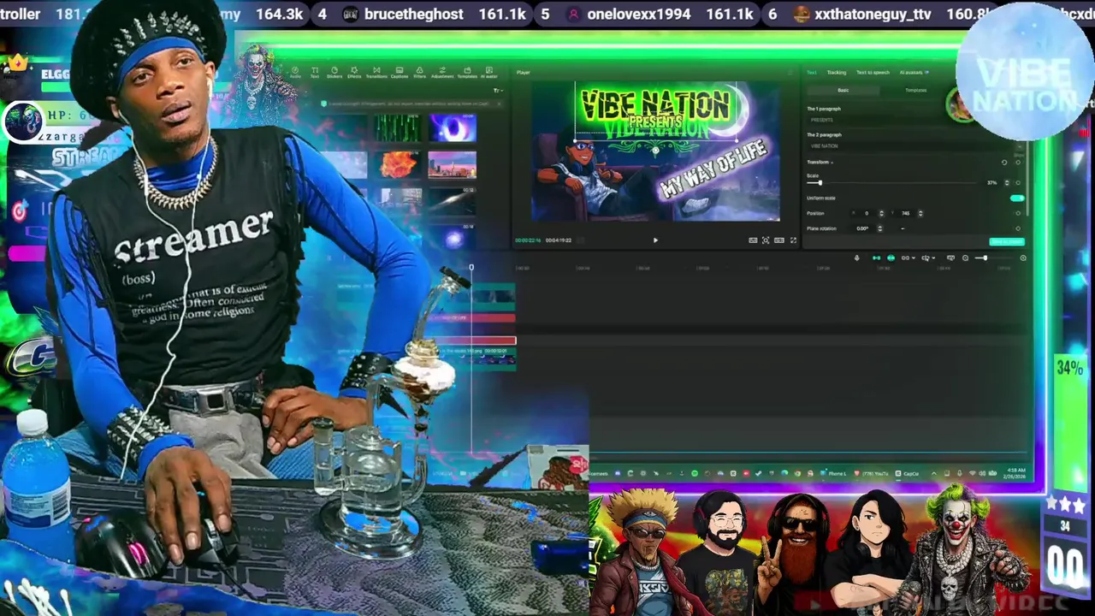This screenshot has height=616, width=1095.
Task: Open Chrome from the taskbar
Action: (x=797, y=473)
